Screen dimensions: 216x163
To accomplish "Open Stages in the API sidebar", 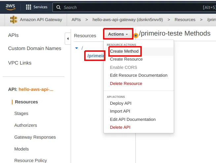I will click(x=21, y=114).
